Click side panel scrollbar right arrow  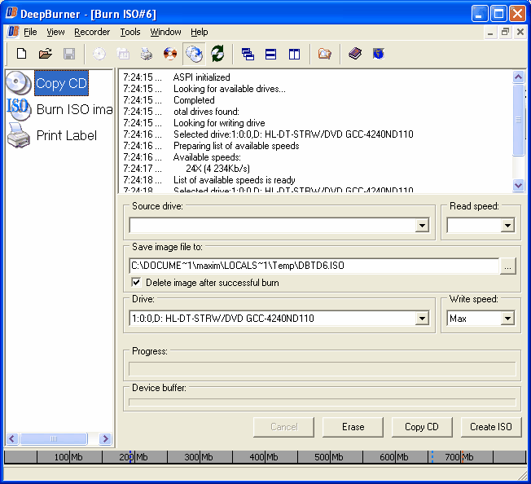pyautogui.click(x=105, y=439)
